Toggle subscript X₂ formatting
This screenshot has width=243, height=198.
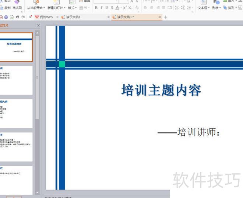pos(130,8)
